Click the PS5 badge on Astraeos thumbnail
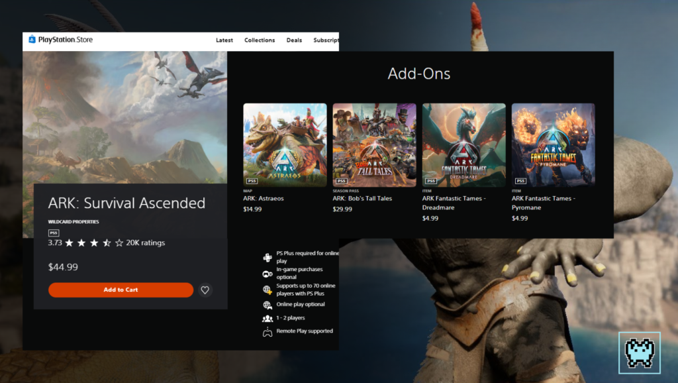Screen dimensions: 678x383 (x=252, y=181)
